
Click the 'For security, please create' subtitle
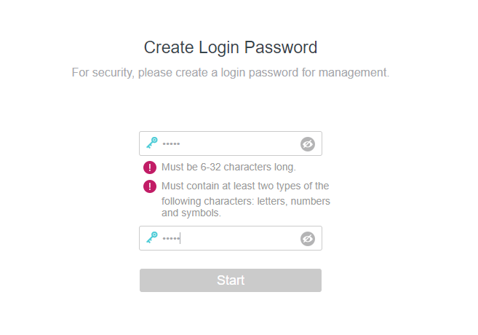231,73
